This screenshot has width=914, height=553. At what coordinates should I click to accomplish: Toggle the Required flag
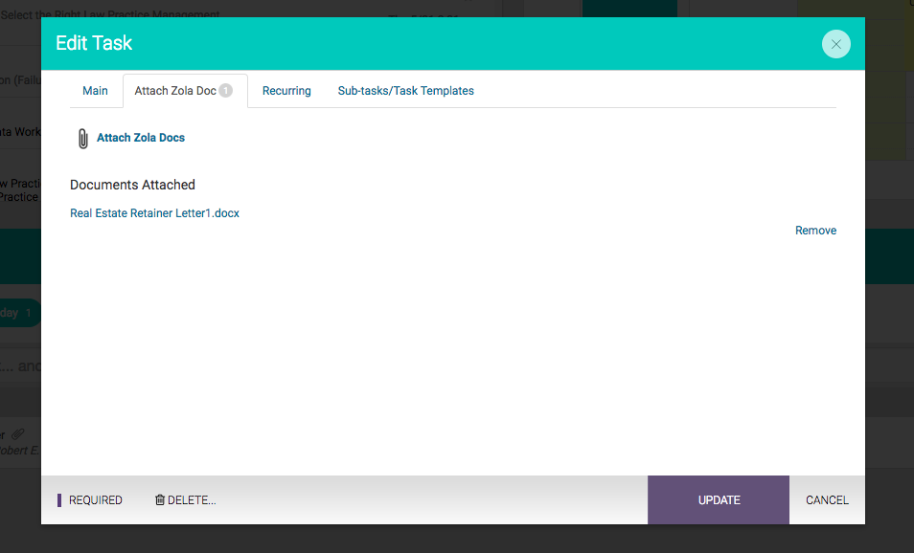(90, 500)
